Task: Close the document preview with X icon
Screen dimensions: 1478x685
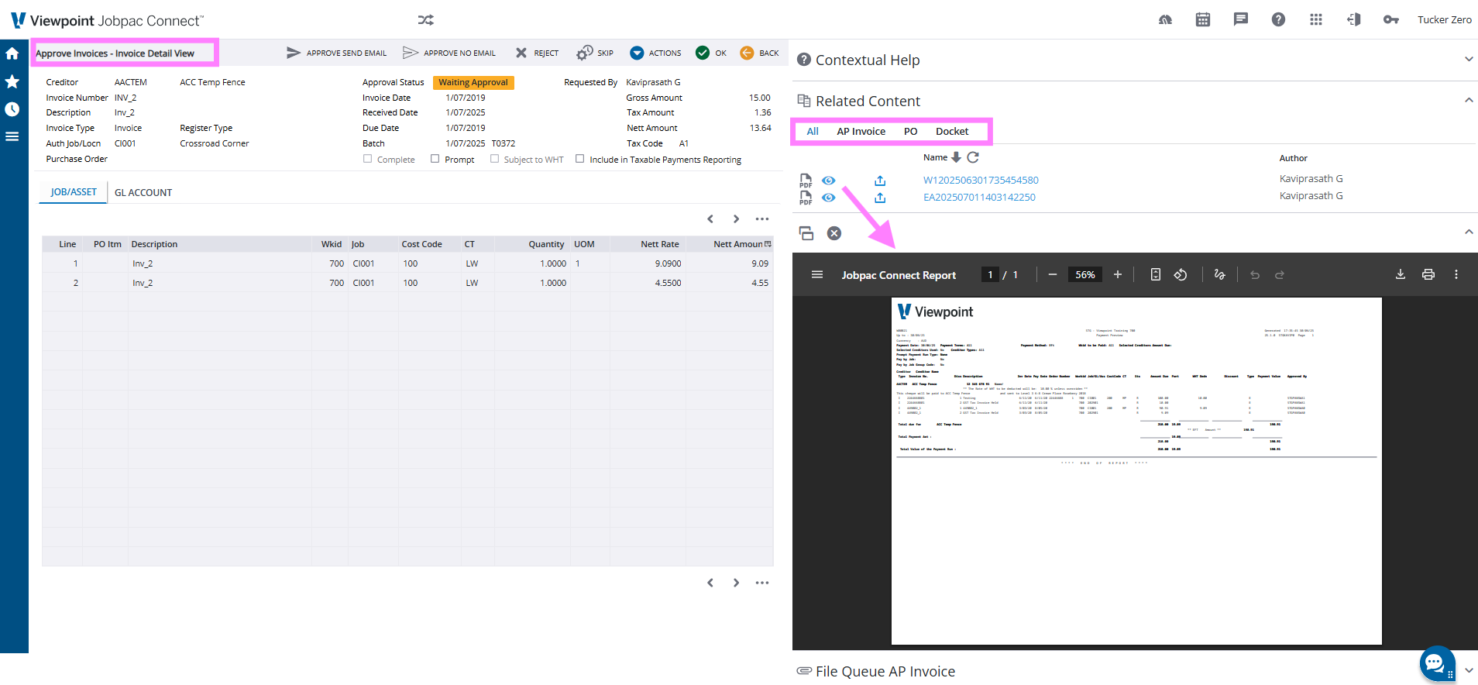Action: 834,233
